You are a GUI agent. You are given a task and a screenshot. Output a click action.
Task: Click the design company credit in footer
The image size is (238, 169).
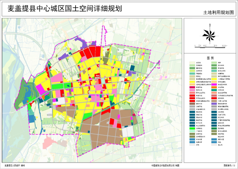(165, 165)
